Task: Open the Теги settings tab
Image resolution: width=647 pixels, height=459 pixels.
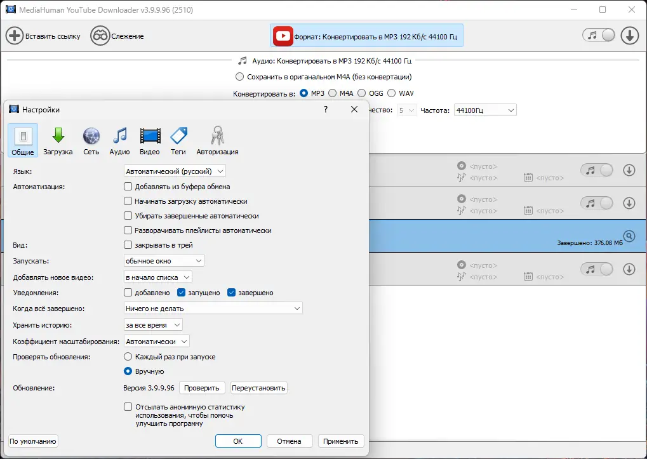Action: pos(178,140)
